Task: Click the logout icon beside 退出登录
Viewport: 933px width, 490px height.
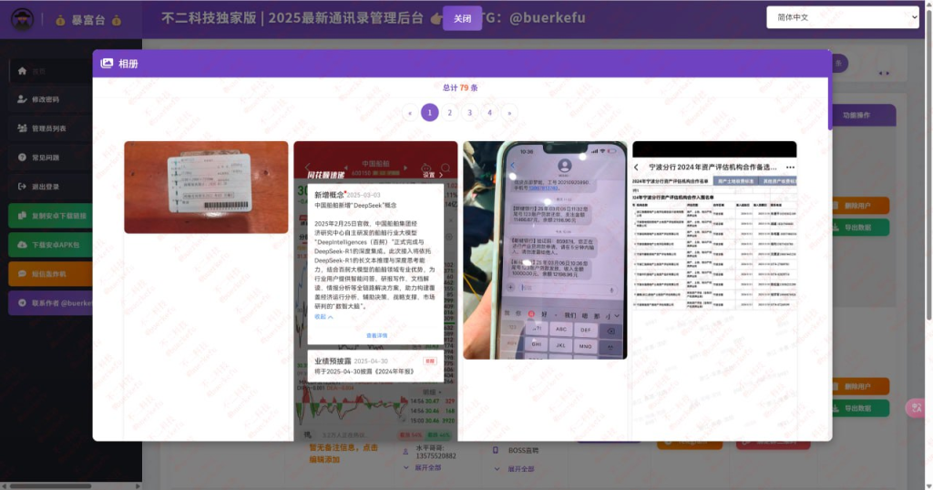Action: [22, 187]
